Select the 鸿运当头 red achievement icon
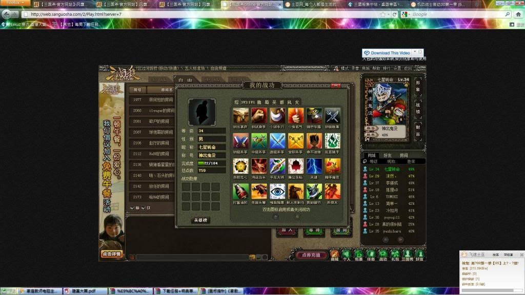This screenshot has height=295, width=525. click(x=259, y=166)
